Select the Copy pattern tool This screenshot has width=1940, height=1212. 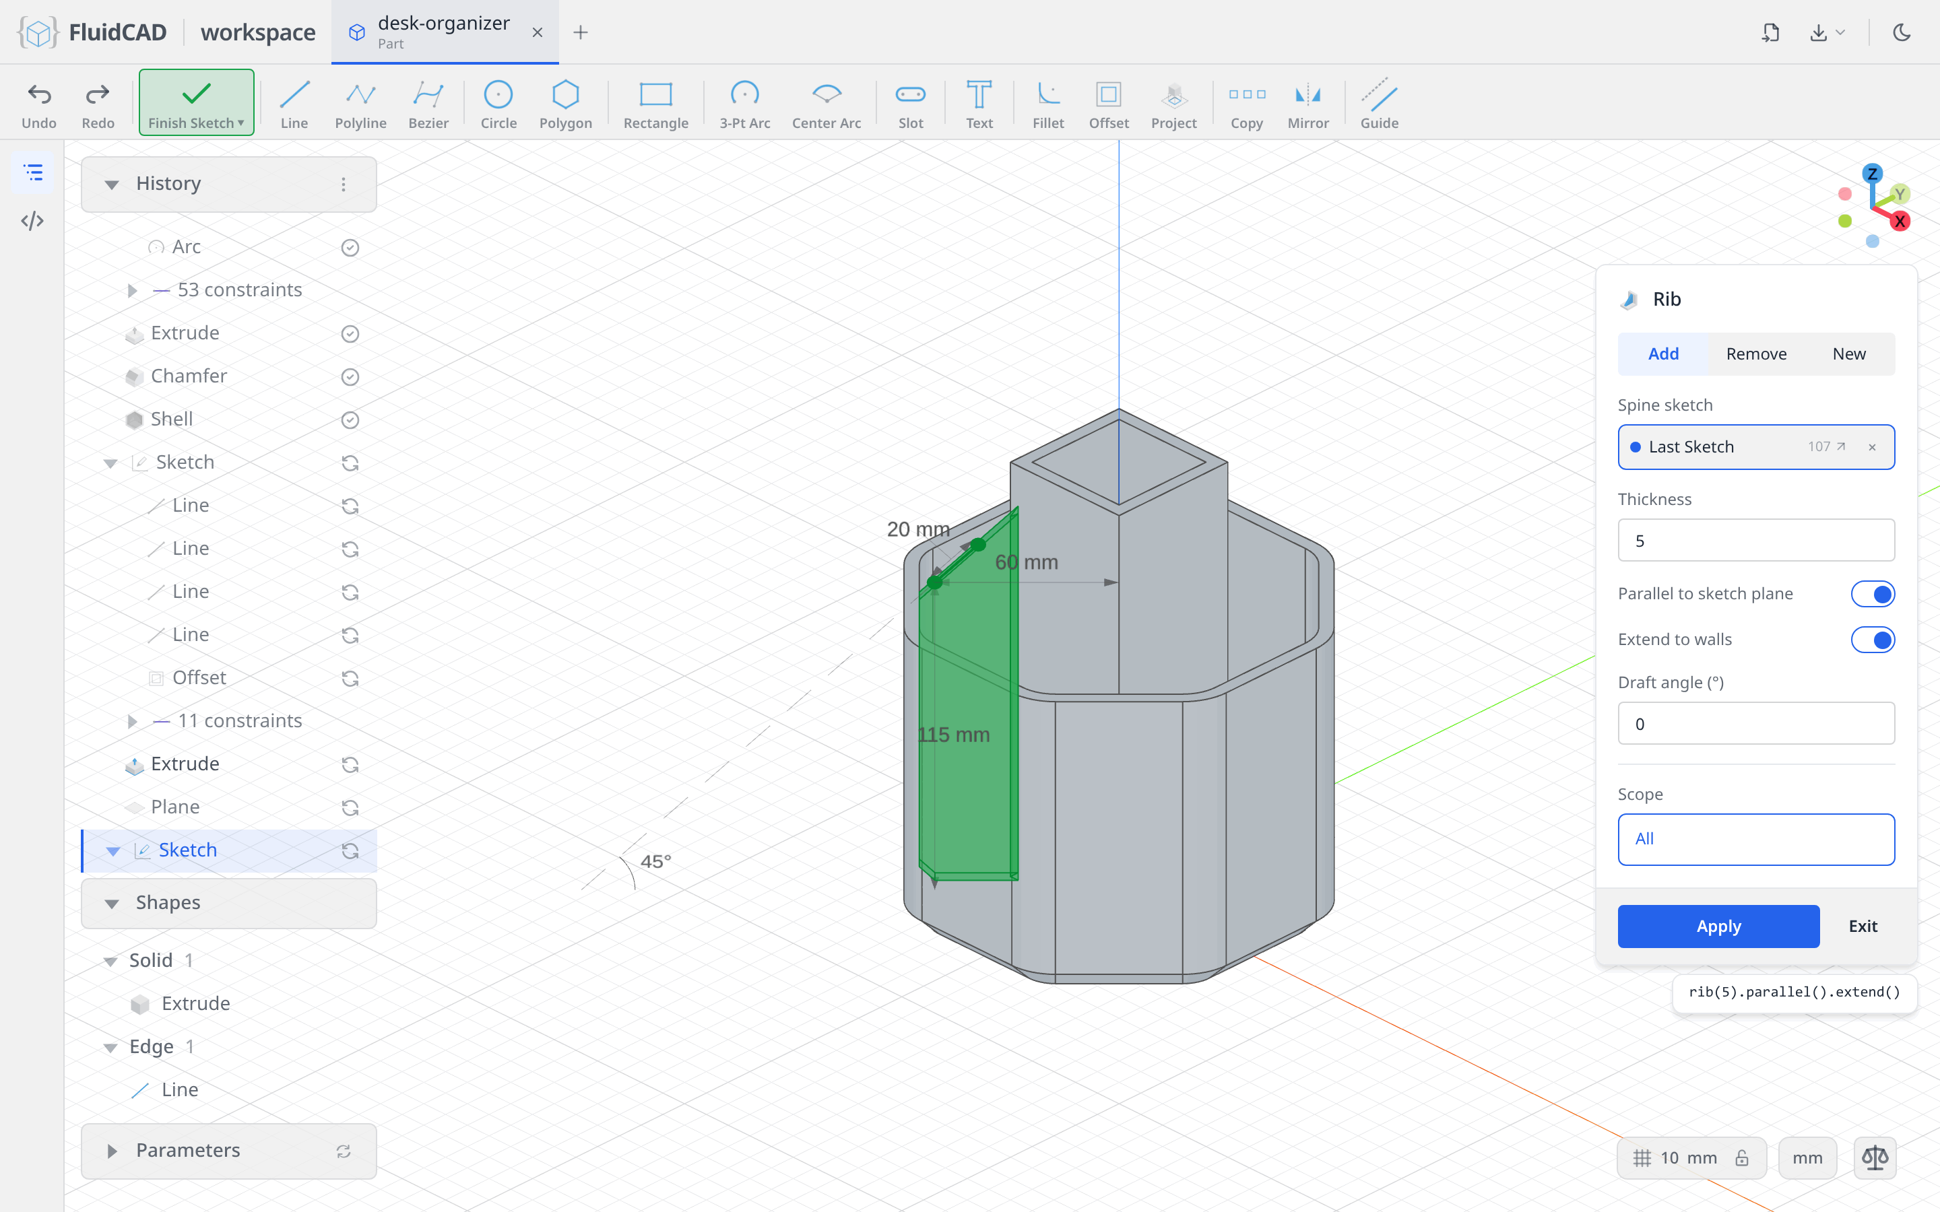tap(1247, 104)
